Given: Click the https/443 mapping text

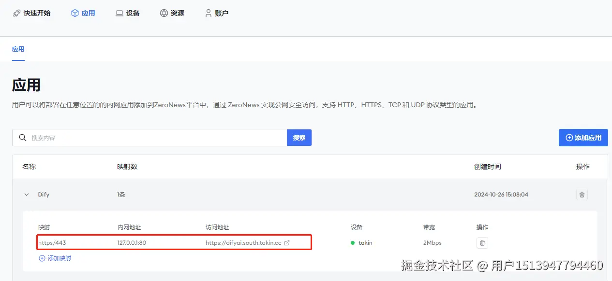Looking at the screenshot, I should click(52, 243).
